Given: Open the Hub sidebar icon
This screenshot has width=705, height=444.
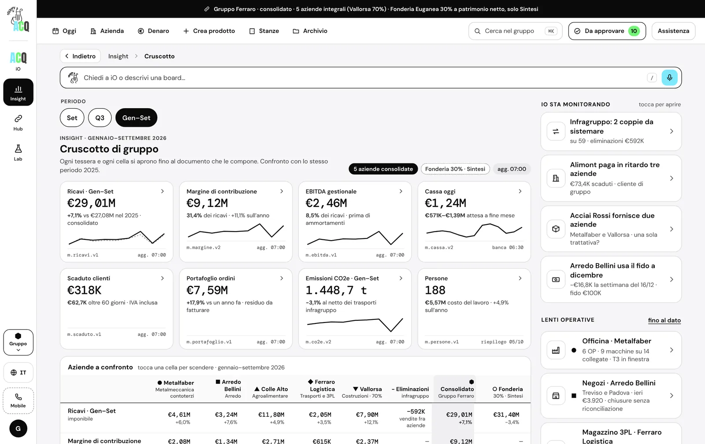Looking at the screenshot, I should coord(18,123).
